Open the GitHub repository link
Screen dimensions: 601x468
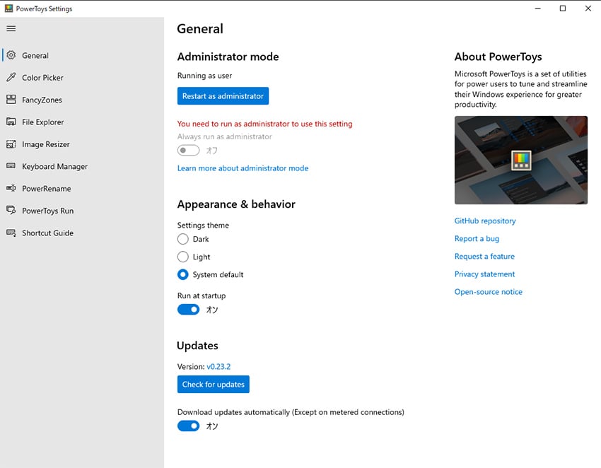coord(485,221)
